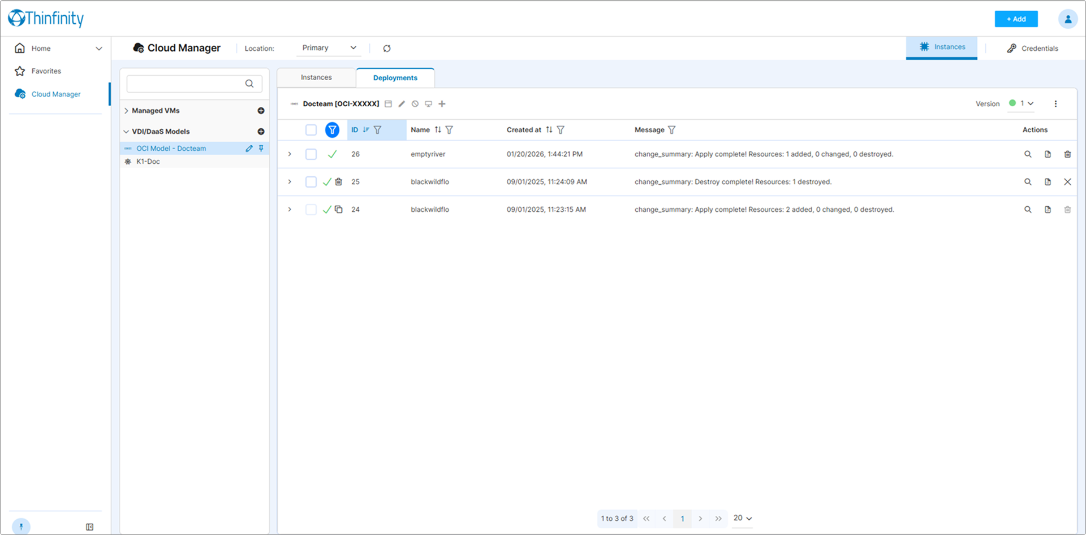Collapse the VDI/DaaS Models tree
Image resolution: width=1086 pixels, height=535 pixels.
(x=126, y=132)
